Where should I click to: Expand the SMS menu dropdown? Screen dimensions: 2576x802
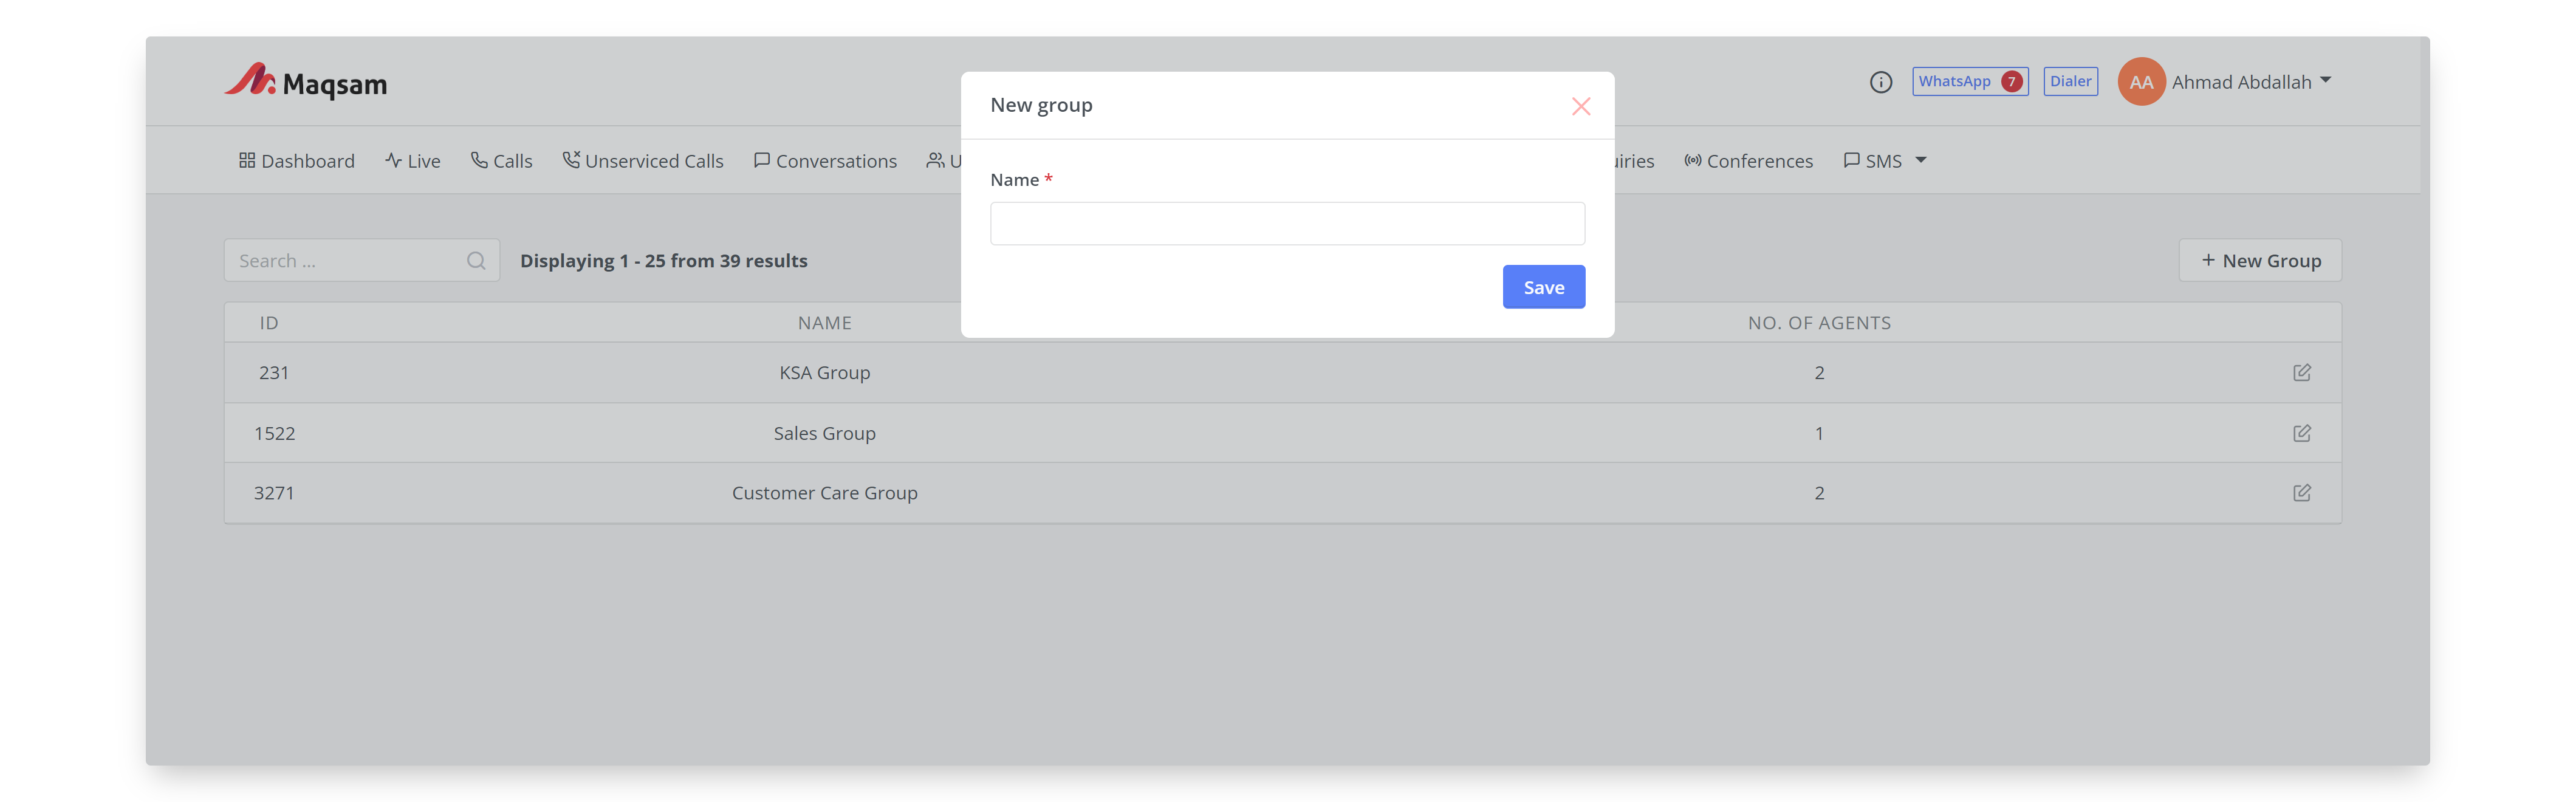[x=1920, y=160]
